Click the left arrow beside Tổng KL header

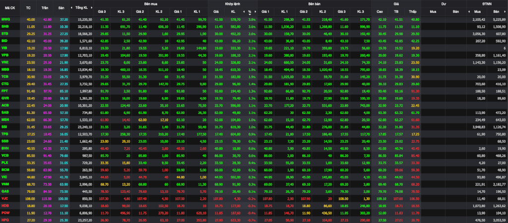[72, 7]
